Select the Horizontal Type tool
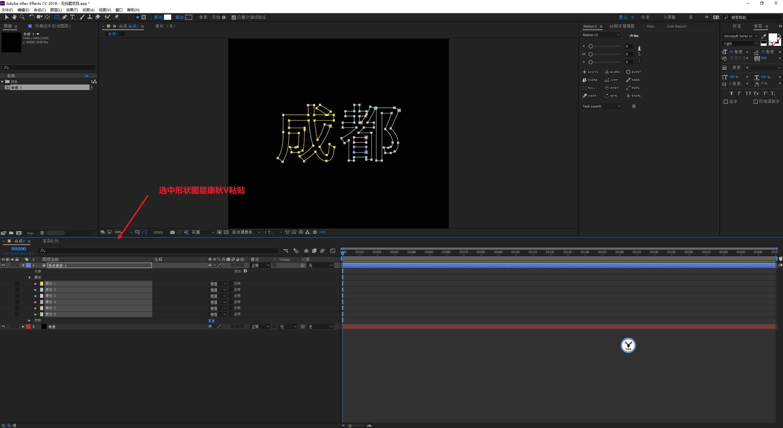This screenshot has width=783, height=428. (x=72, y=17)
